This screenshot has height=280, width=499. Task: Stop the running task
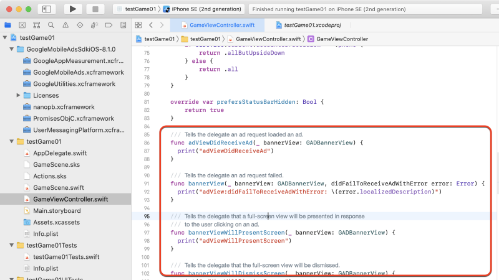tap(95, 9)
